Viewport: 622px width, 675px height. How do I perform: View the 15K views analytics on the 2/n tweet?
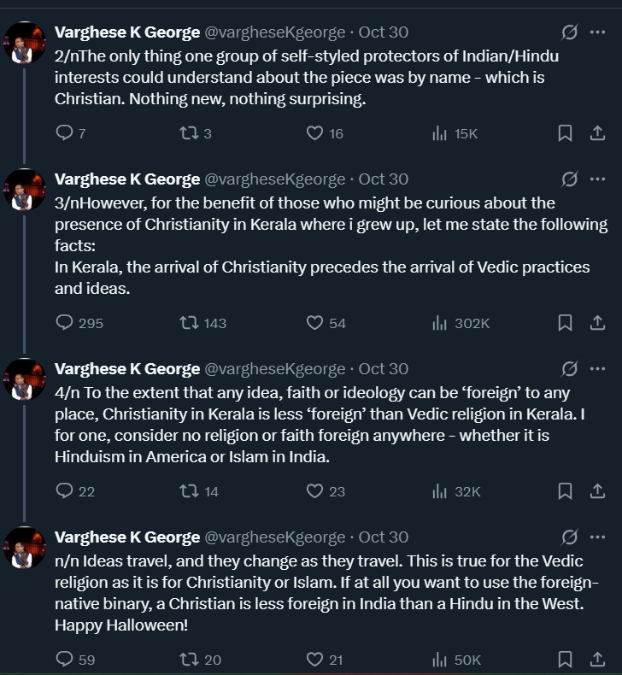455,133
